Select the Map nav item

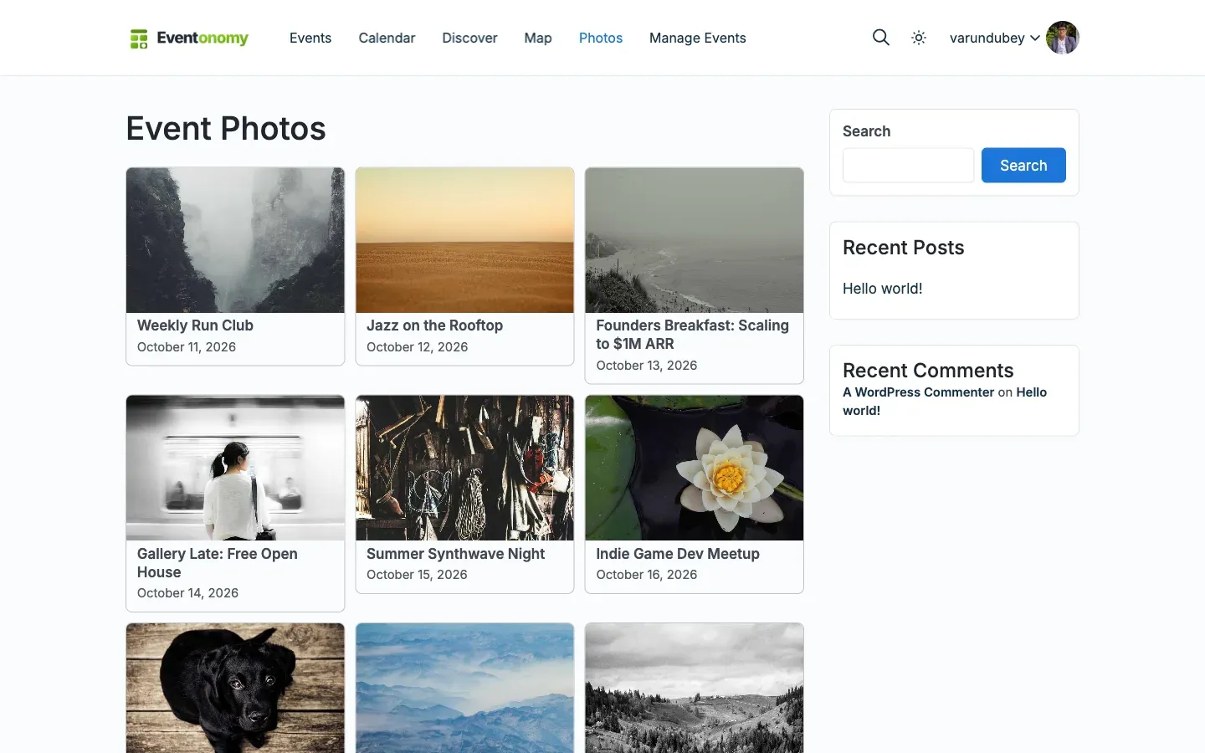538,38
